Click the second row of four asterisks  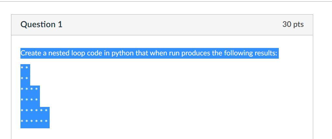[29, 99]
